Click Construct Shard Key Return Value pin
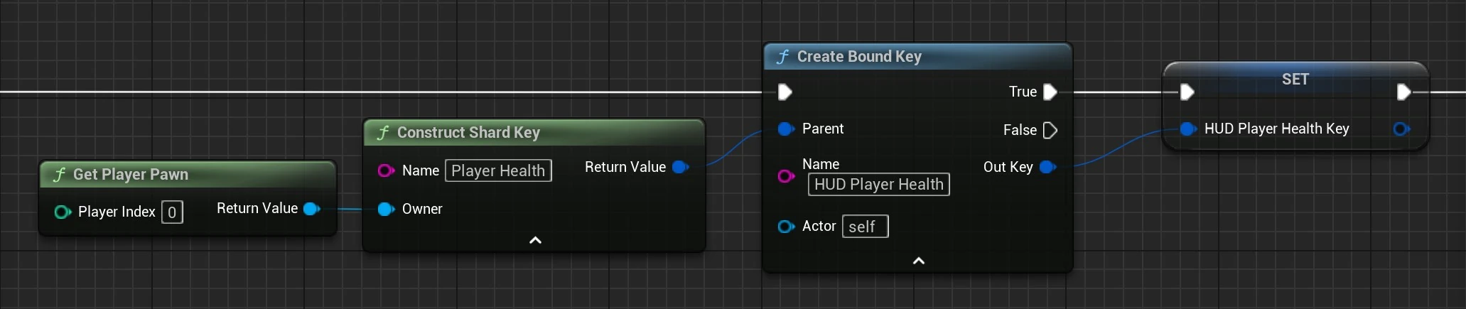Screen dimensions: 1466x309 click(680, 167)
